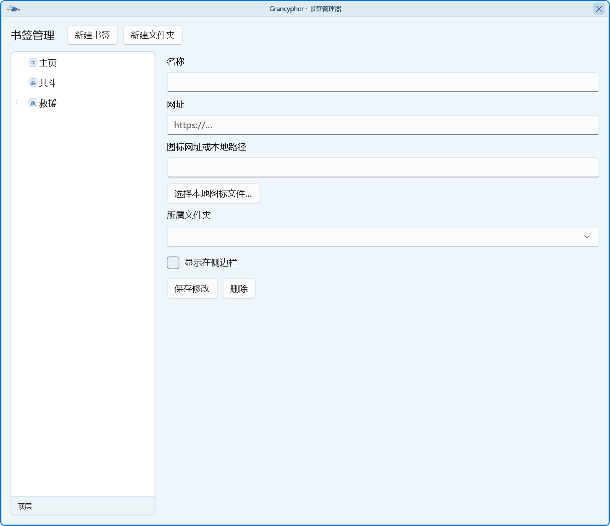Create a folder with 新建文件夹
610x526 pixels.
click(152, 35)
